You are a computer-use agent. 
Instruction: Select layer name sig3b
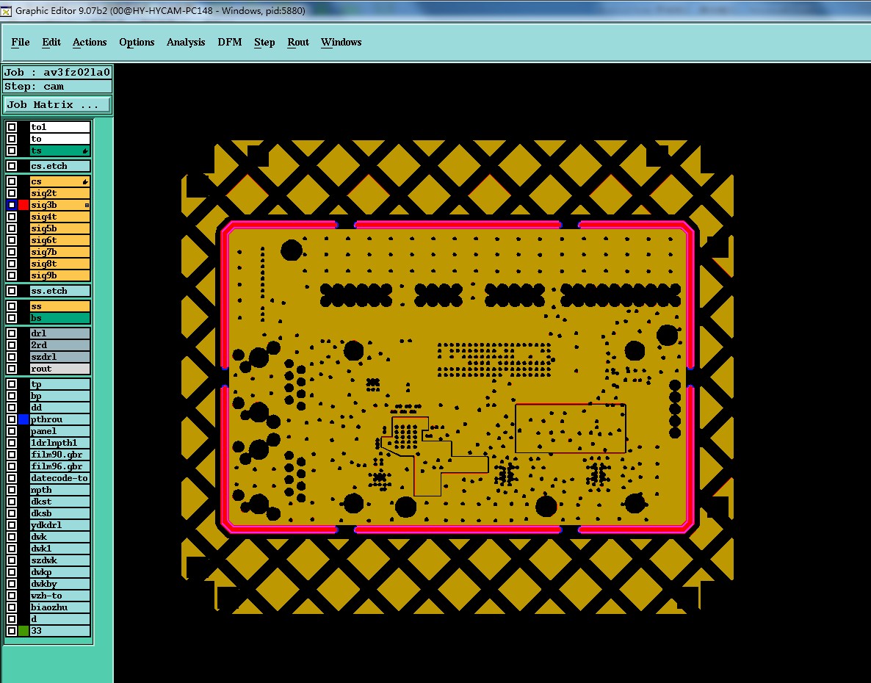(x=60, y=205)
